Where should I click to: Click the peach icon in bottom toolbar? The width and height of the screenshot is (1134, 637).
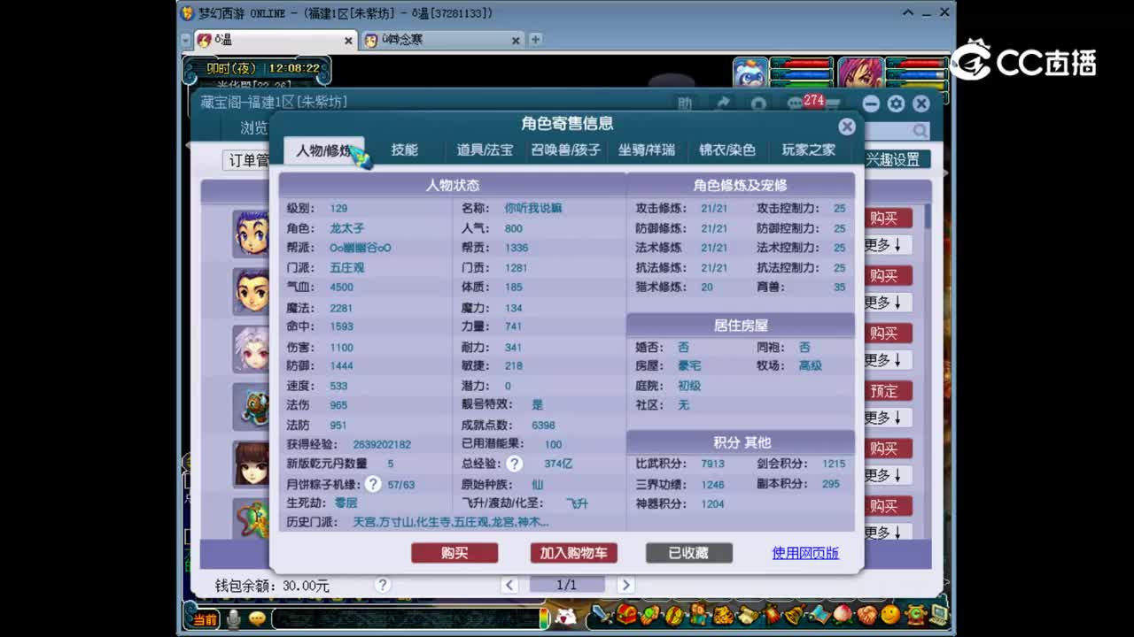tap(843, 613)
